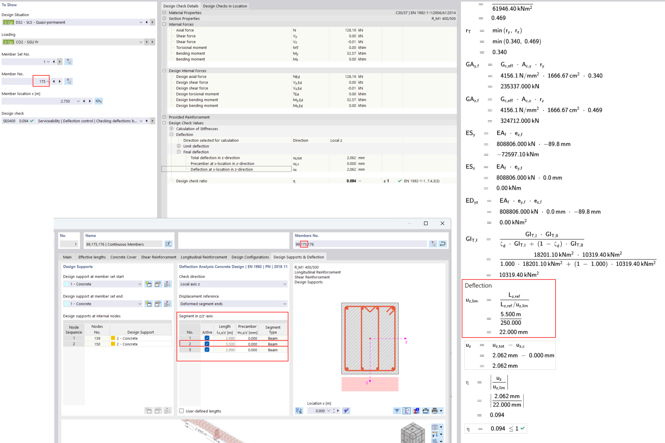The height and width of the screenshot is (443, 665).
Task: Click select-in-graphic icon beside Member No.
Action: (68, 82)
